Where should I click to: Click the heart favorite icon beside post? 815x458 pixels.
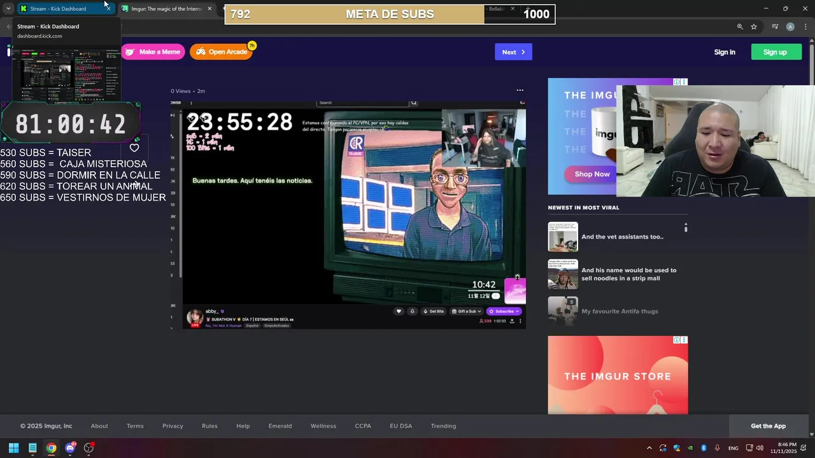(x=134, y=148)
